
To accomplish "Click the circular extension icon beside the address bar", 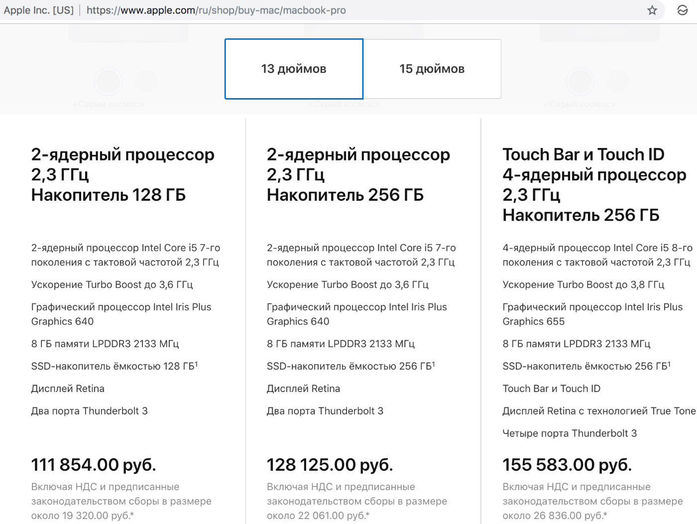I will 682,10.
